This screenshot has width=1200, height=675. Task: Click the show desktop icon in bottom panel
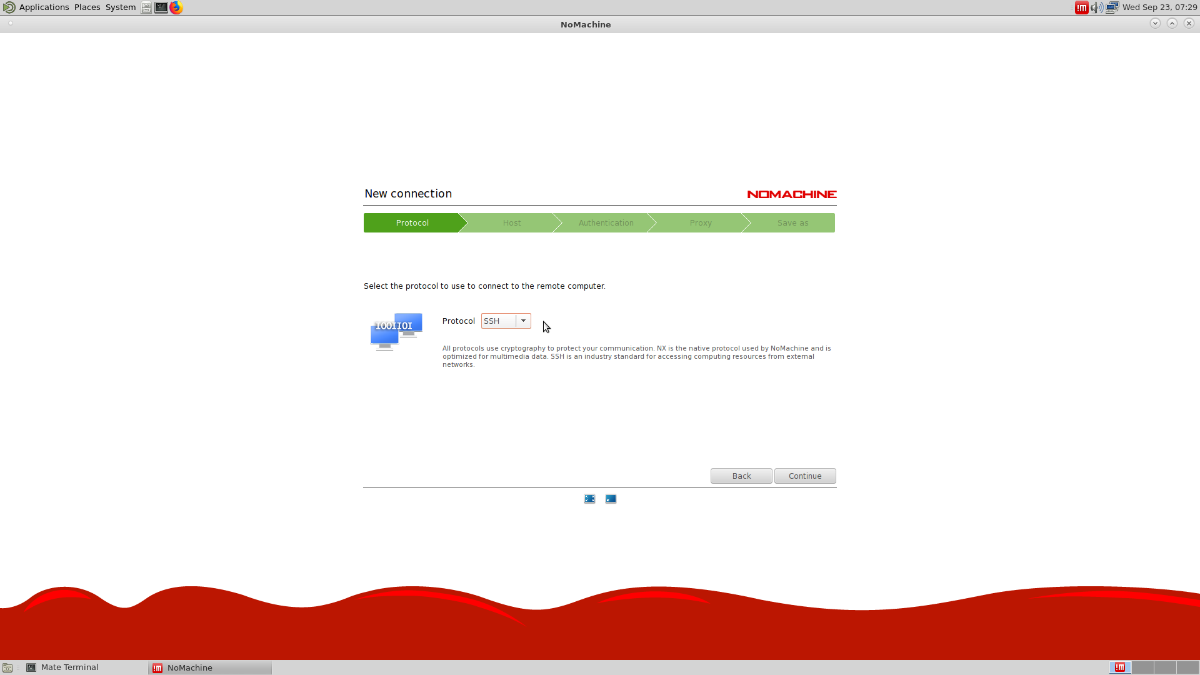(x=7, y=667)
